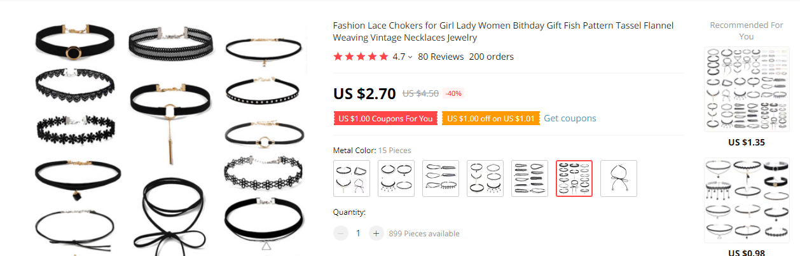800x256 pixels.
Task: Open the 80 Reviews link
Action: 441,57
